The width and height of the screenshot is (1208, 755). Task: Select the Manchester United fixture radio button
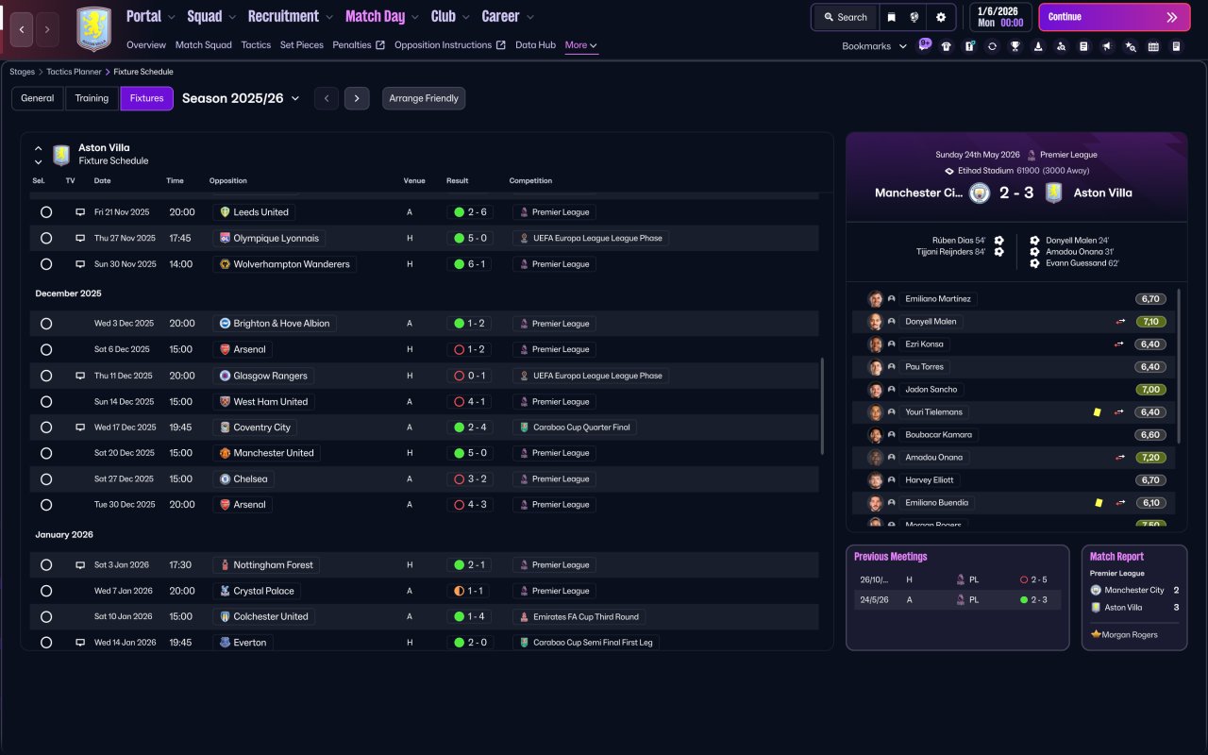tap(46, 453)
